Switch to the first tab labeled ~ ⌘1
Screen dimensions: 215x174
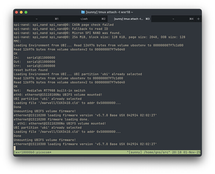[x=37, y=19]
